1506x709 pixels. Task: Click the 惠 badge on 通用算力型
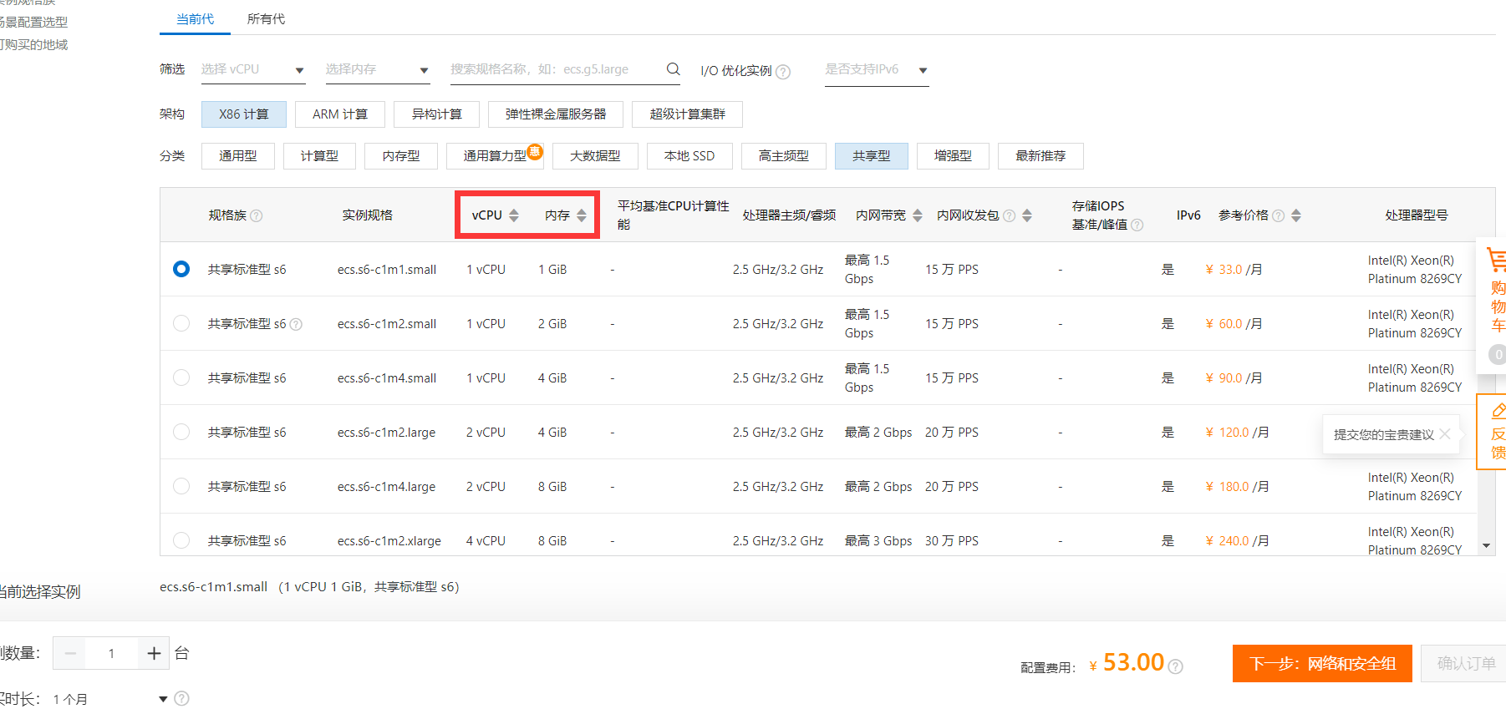[x=535, y=151]
